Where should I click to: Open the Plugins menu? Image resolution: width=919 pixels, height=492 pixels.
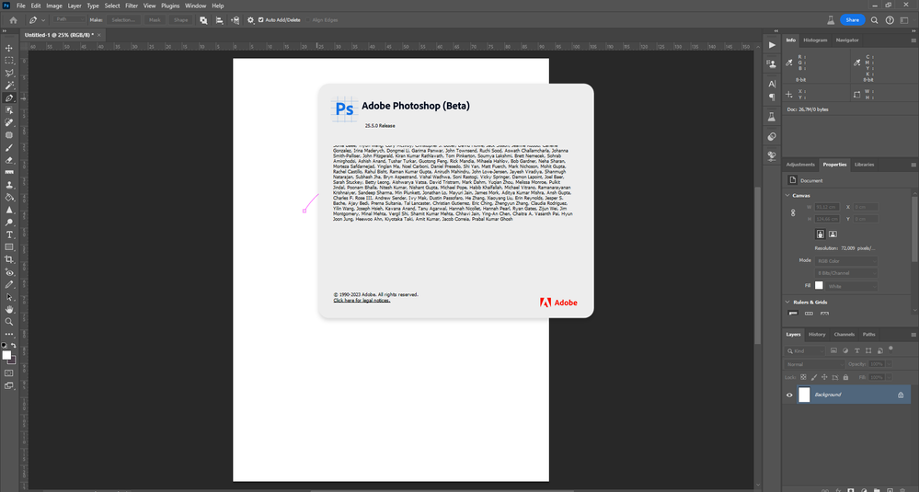point(170,6)
